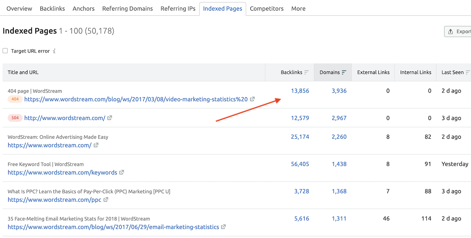Image resolution: width=471 pixels, height=238 pixels.
Task: Enable the Target URL error checkbox
Action: point(5,51)
